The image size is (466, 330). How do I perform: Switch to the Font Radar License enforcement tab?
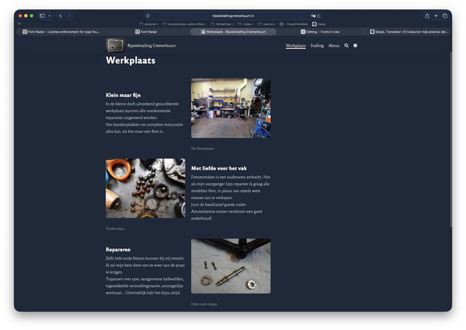click(61, 32)
